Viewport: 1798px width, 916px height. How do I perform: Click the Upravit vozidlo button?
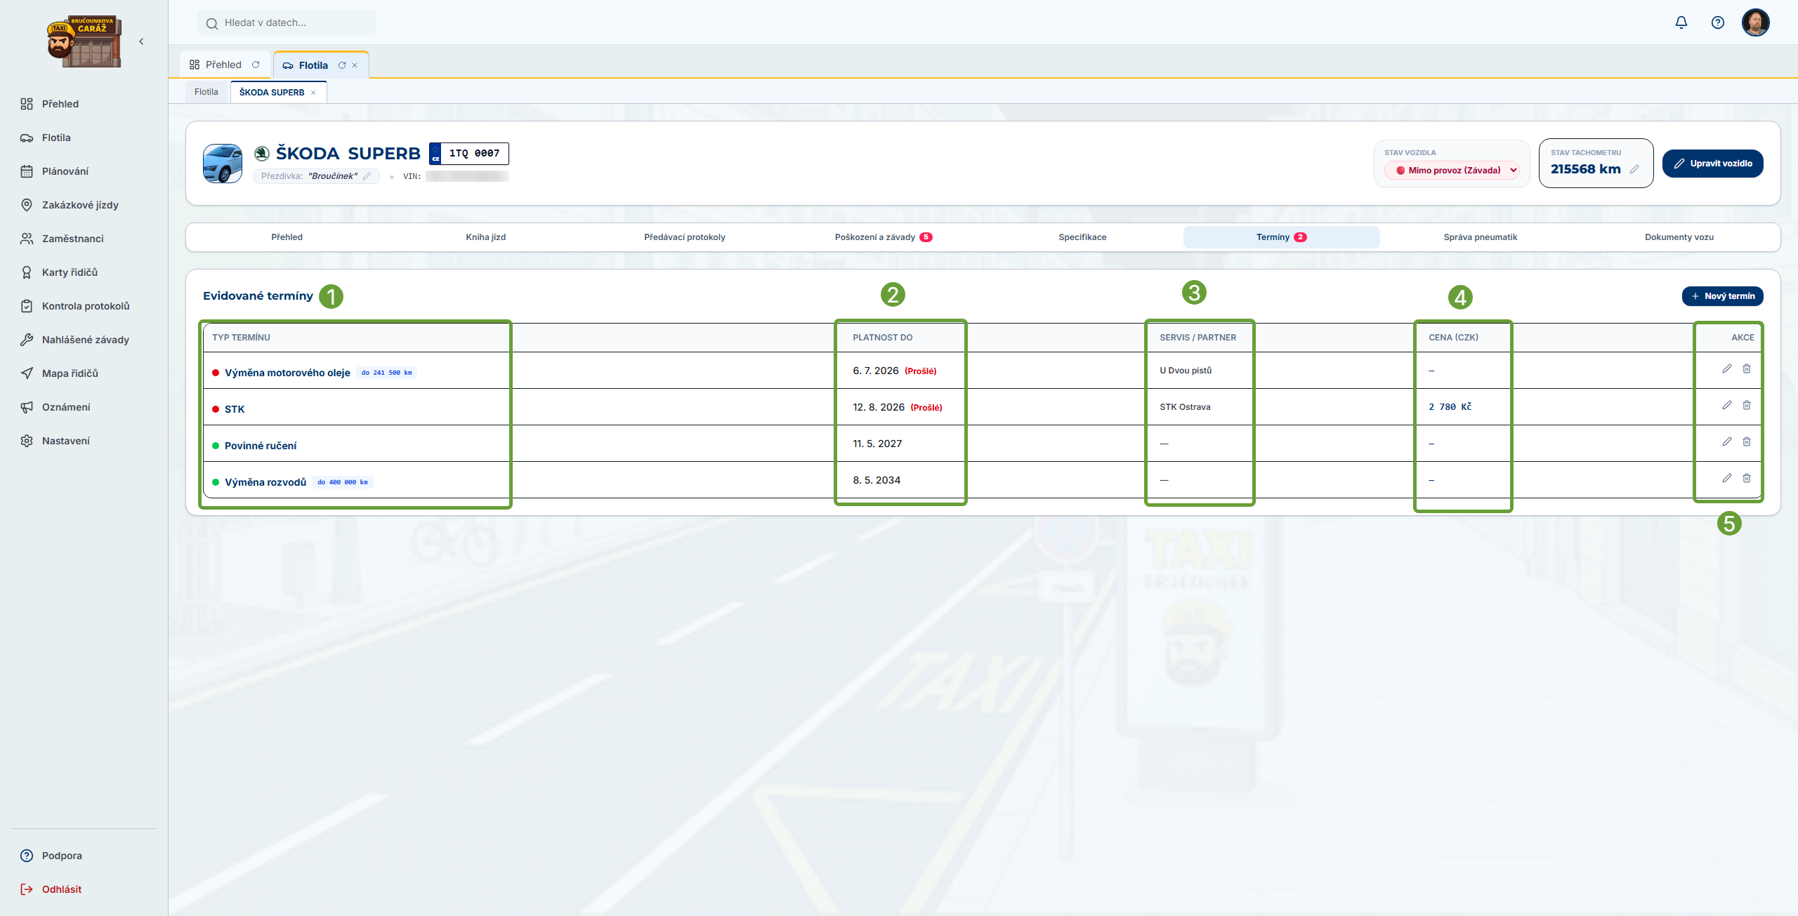pyautogui.click(x=1712, y=164)
